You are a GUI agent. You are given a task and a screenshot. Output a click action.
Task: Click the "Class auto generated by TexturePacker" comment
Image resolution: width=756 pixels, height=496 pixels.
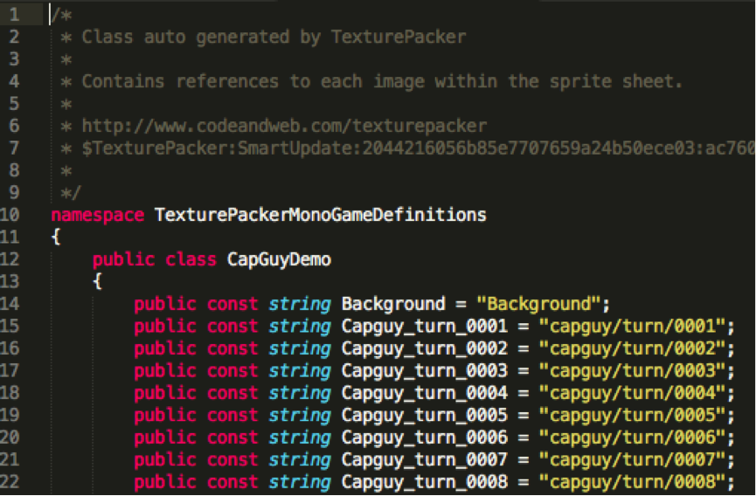(274, 37)
